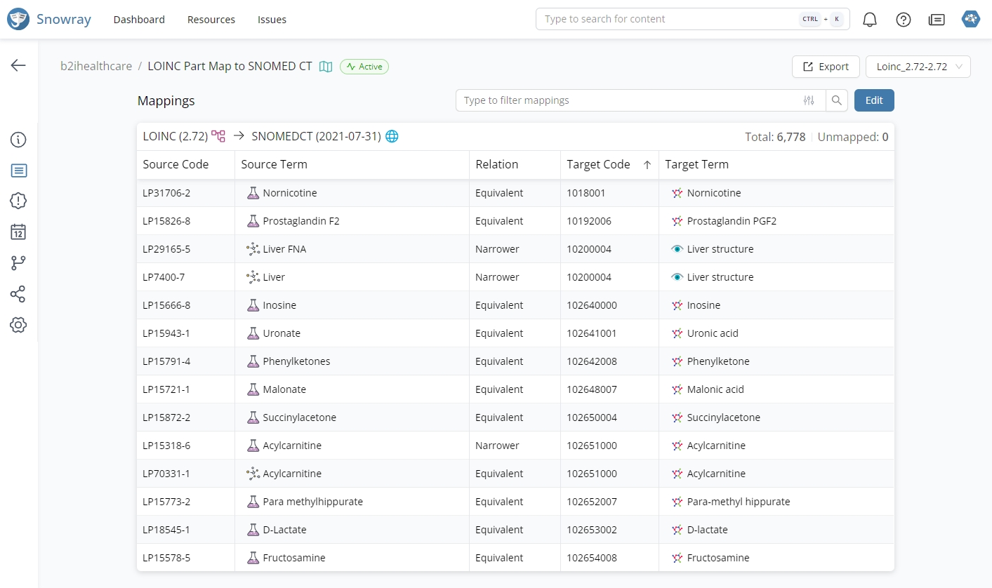Screen dimensions: 992x588
Task: Click the Edit mappings button
Action: pyautogui.click(x=874, y=100)
